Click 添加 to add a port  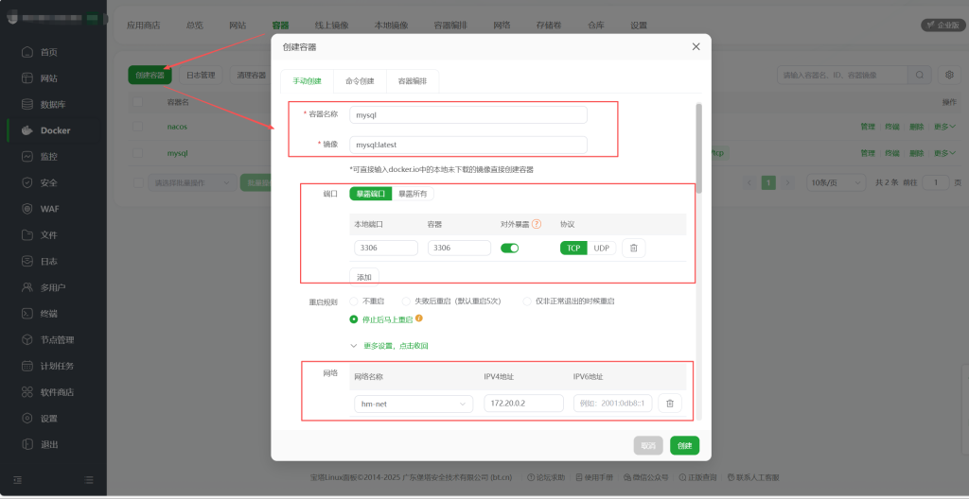(364, 276)
